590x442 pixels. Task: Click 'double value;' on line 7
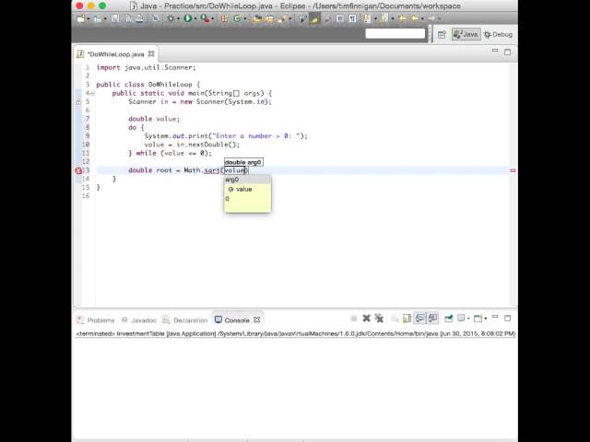(x=154, y=119)
